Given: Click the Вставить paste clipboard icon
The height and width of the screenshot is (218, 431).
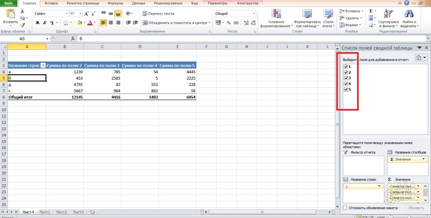Looking at the screenshot, I should 11,14.
